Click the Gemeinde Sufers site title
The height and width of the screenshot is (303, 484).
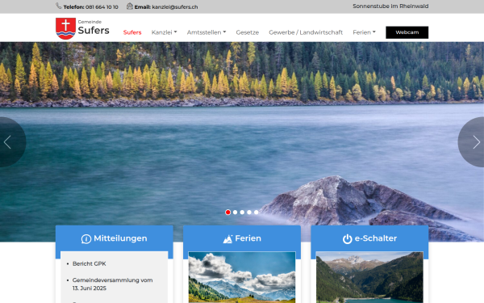click(x=94, y=27)
